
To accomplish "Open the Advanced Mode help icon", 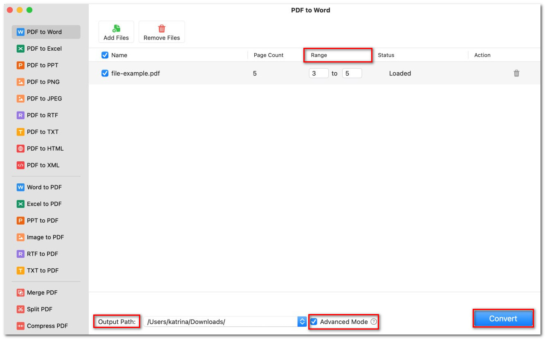I will (374, 322).
